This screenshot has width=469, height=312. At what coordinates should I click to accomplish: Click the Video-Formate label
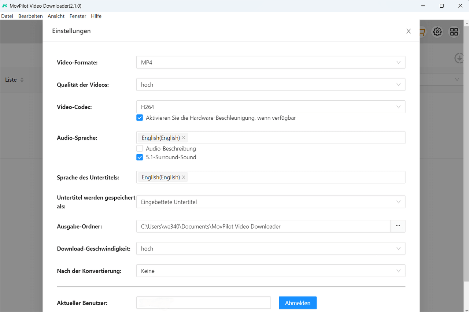77,63
